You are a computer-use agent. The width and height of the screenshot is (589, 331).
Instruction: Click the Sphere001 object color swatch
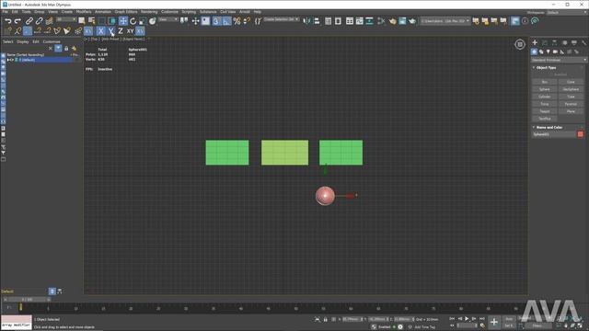tap(581, 134)
